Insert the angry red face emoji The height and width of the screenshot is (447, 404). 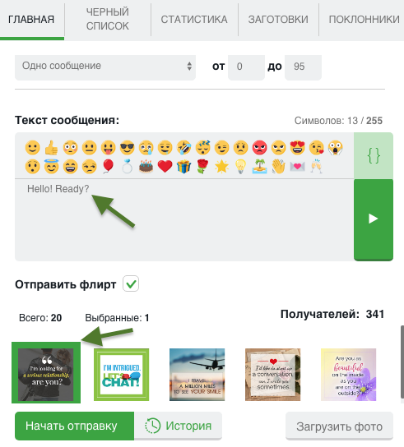coord(259,148)
